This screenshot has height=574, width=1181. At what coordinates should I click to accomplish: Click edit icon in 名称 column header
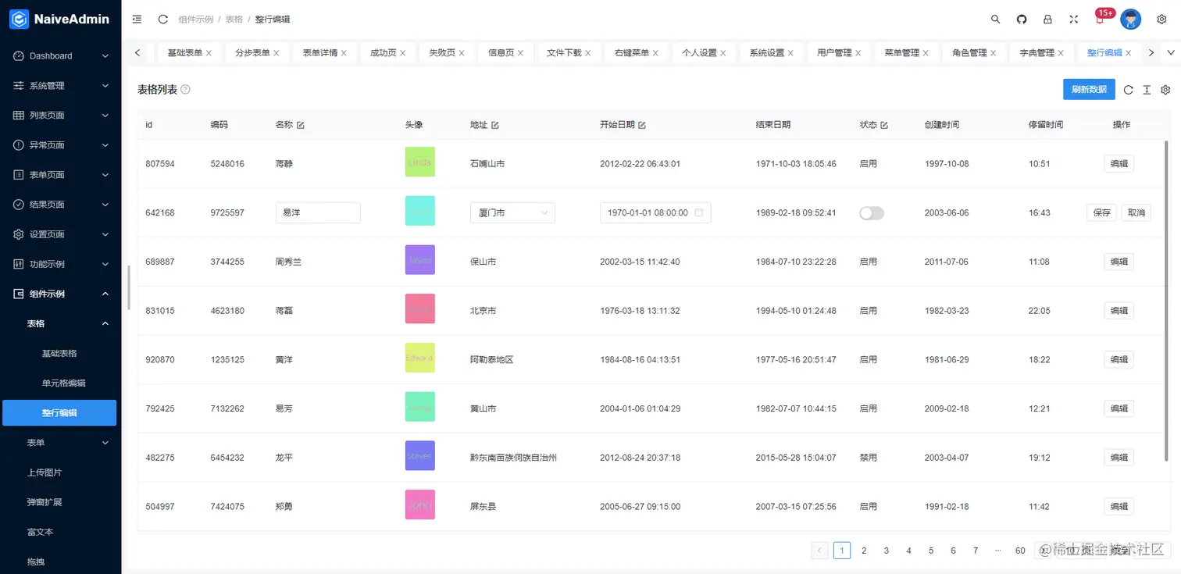click(301, 125)
